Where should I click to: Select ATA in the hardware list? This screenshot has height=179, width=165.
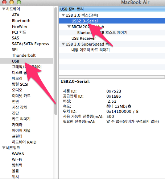click(x=16, y=15)
